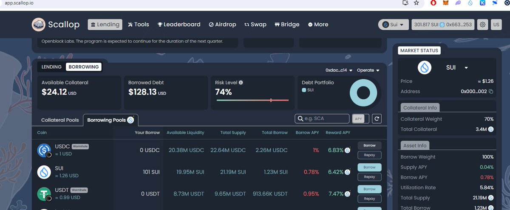Viewport: 510px width, 210px height.
Task: Sort by Reward APY column header
Action: (x=338, y=133)
